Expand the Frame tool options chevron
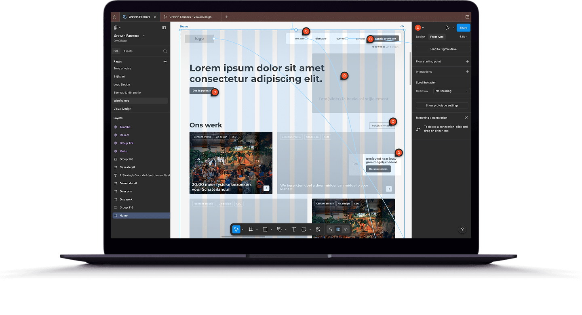This screenshot has width=582, height=315. click(257, 230)
